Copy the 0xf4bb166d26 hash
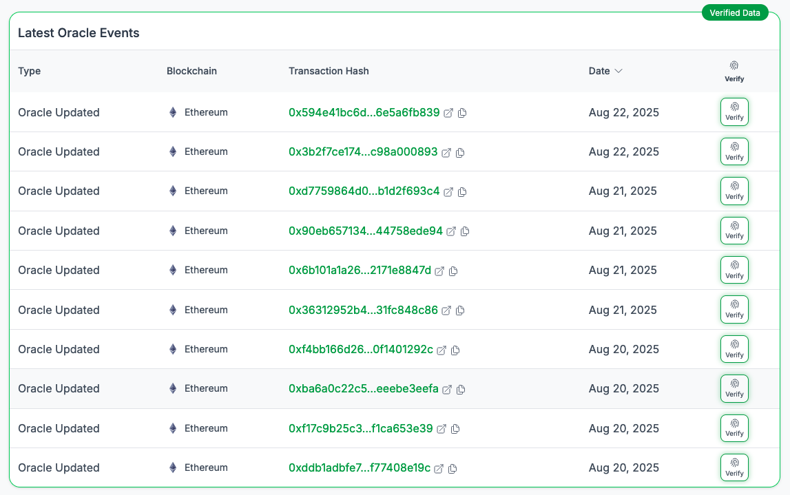Image resolution: width=790 pixels, height=495 pixels. pos(455,350)
